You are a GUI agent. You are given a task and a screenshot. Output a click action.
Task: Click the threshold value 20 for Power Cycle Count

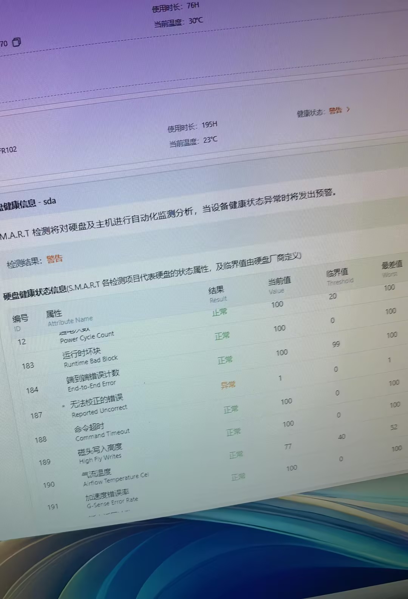tap(332, 296)
